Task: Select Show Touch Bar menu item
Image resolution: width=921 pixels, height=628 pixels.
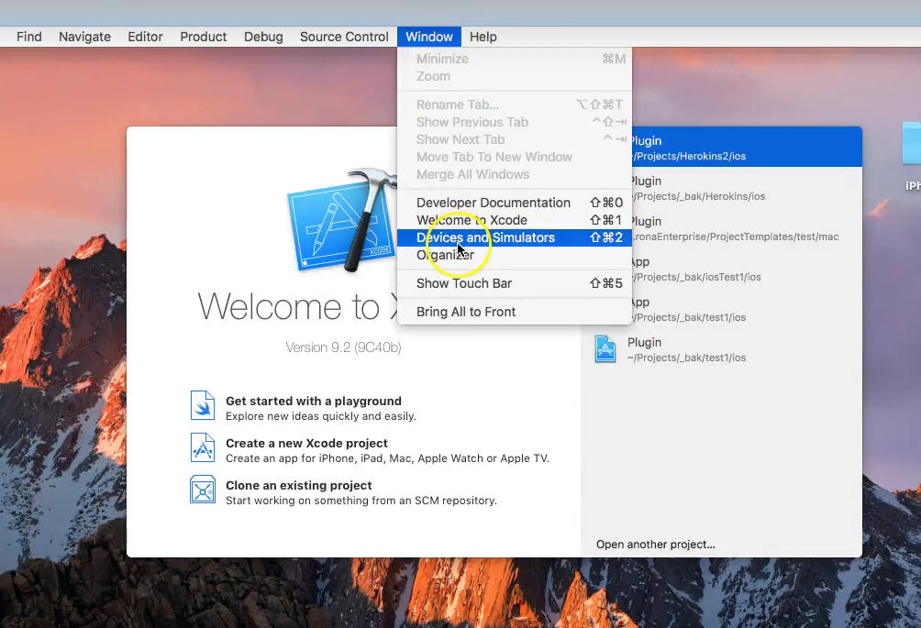Action: (x=515, y=283)
